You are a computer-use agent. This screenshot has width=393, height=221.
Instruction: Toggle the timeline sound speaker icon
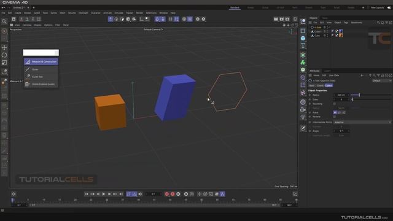pos(140,194)
